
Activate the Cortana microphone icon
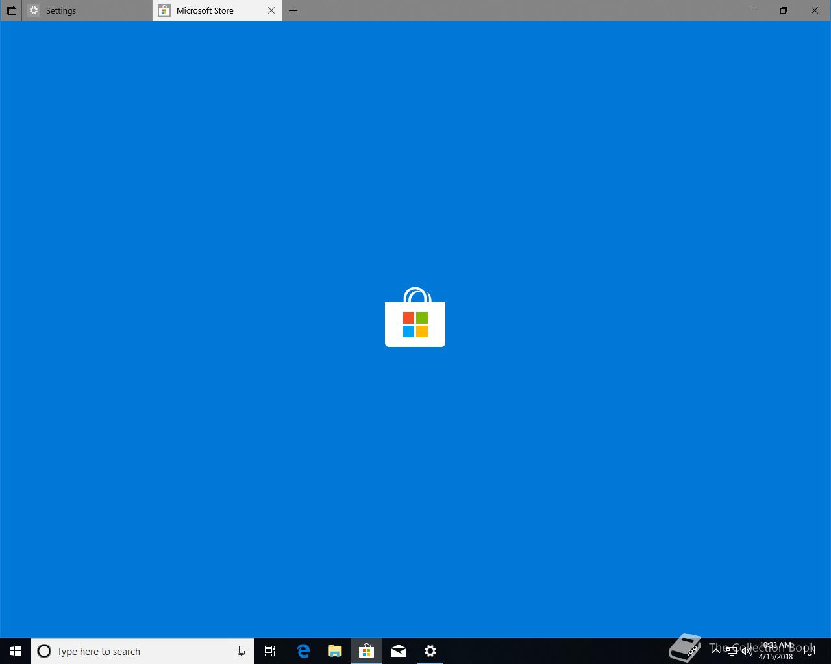coord(241,651)
